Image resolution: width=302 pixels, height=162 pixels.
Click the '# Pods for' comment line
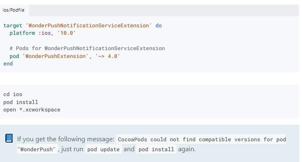87,48
